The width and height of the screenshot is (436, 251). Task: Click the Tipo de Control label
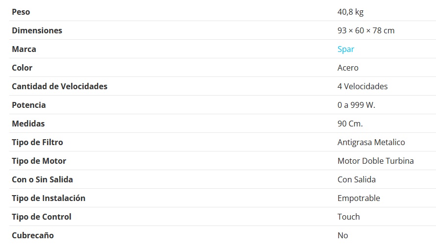[42, 217]
